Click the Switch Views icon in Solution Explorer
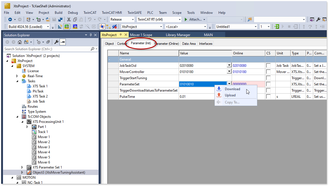329x186 pixels. click(26, 42)
